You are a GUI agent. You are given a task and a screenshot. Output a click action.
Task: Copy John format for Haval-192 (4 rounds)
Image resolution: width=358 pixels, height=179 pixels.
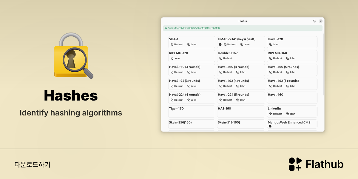(x=241, y=86)
